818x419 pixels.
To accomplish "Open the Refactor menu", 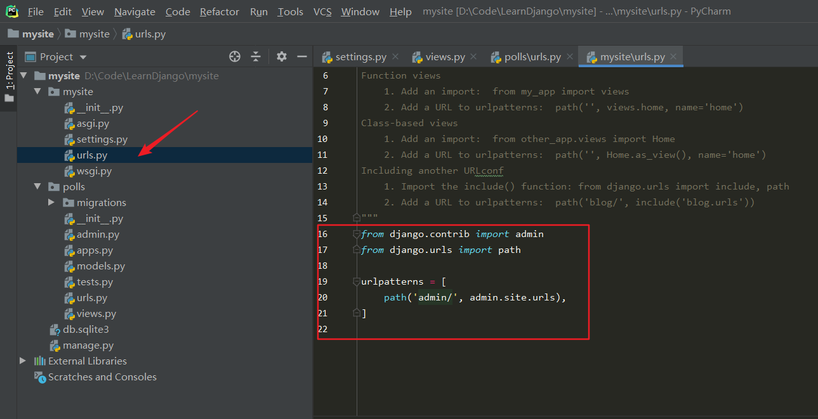I will (220, 11).
